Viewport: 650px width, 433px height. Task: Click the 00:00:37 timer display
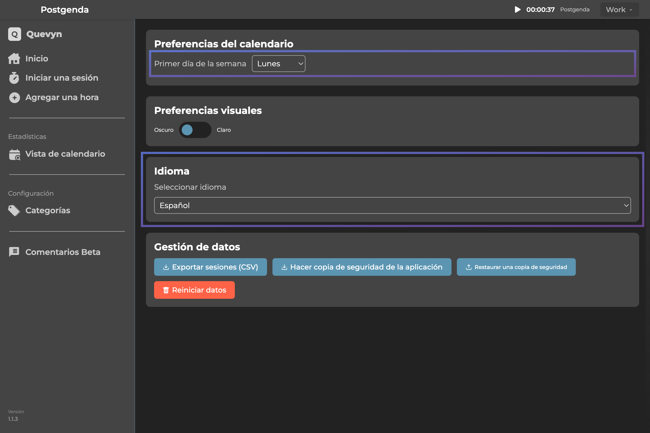click(540, 10)
